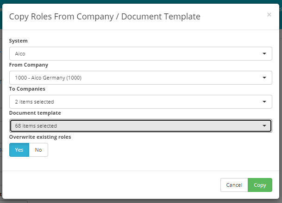Open the '1000 - Aico Germany (1000)' company dropdown
The height and width of the screenshot is (203, 282).
click(x=141, y=78)
